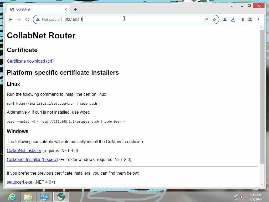Click the muted volume tray icon

[x=242, y=197]
